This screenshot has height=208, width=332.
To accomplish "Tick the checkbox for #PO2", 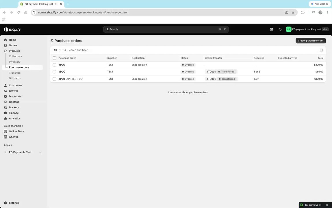I will [54, 72].
